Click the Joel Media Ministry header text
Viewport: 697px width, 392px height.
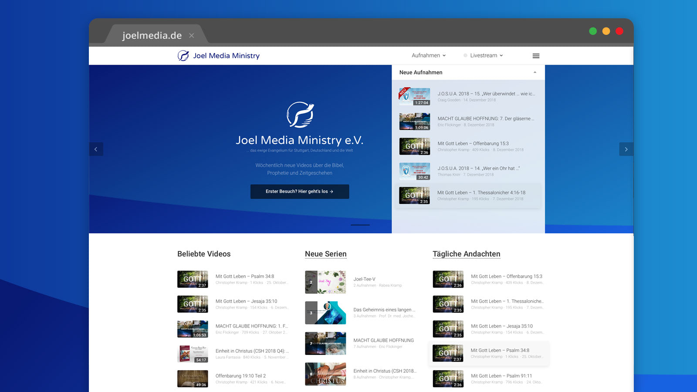pyautogui.click(x=226, y=56)
